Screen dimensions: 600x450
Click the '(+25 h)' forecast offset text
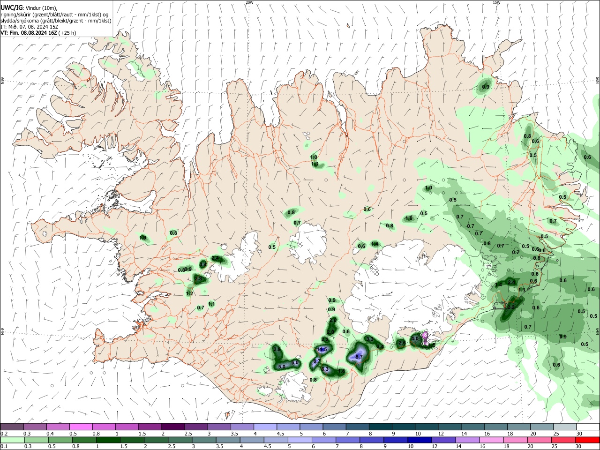pos(67,33)
